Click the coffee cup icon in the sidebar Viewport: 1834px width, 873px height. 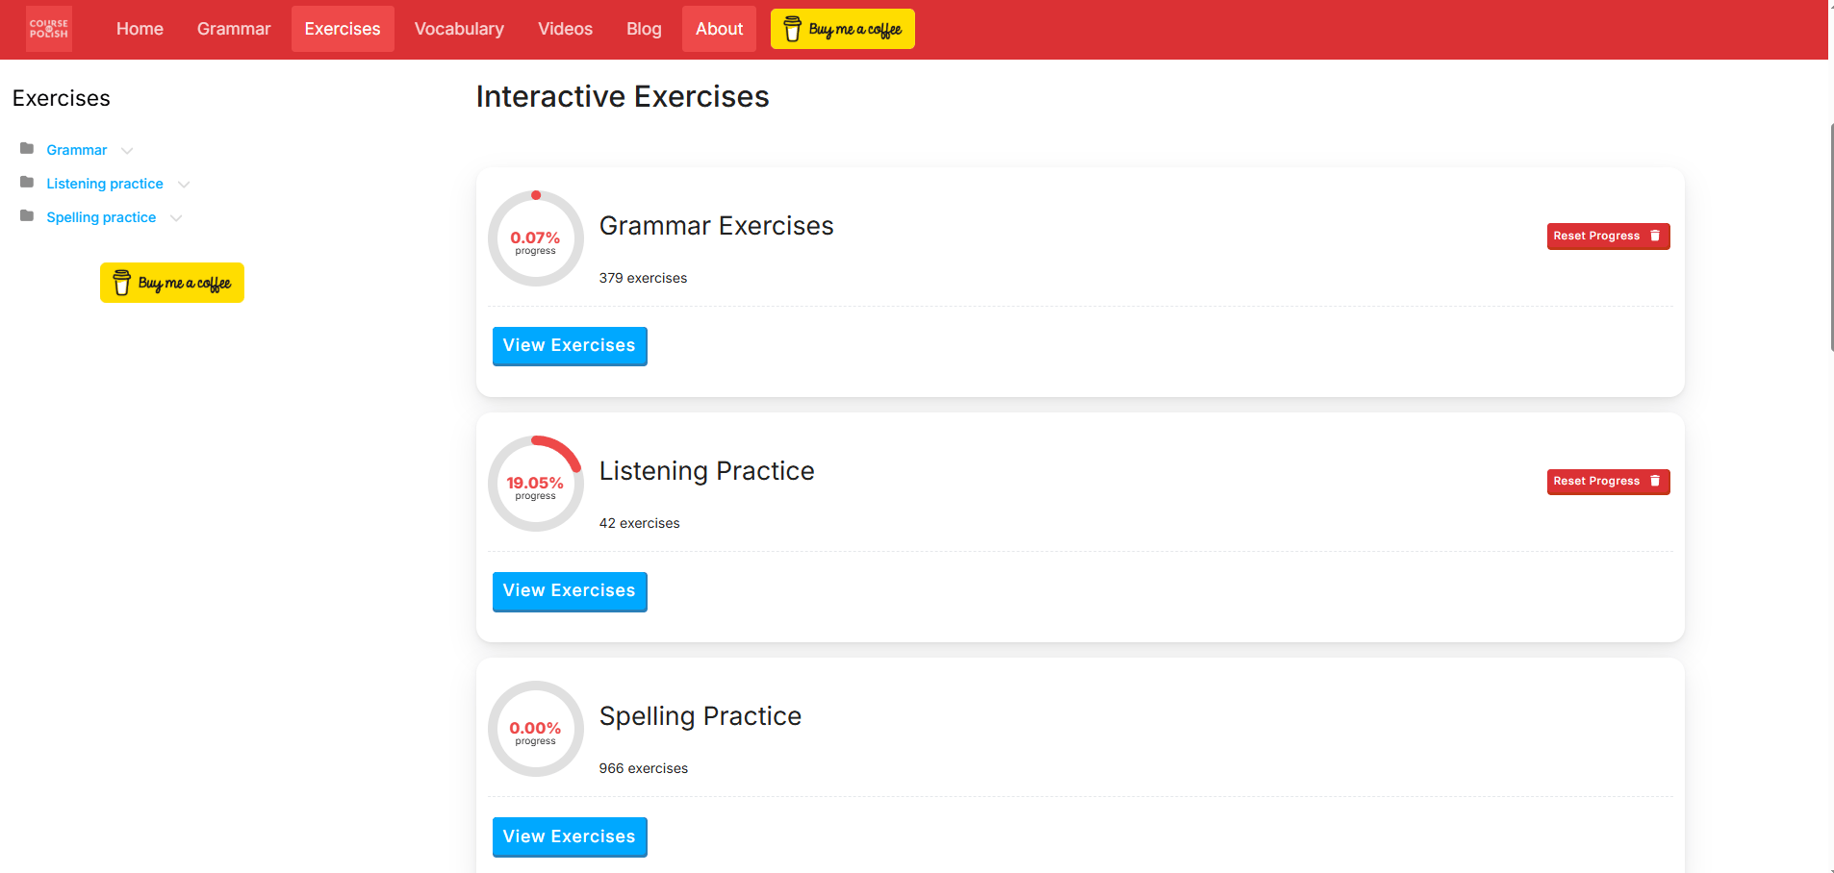(121, 282)
